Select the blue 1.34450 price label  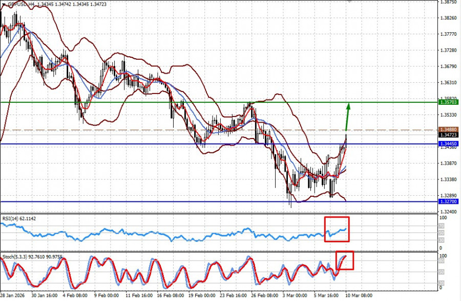click(x=448, y=144)
